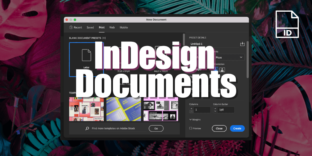
Task: Click the save preset icon beside Untitled-1
Action: [242, 44]
